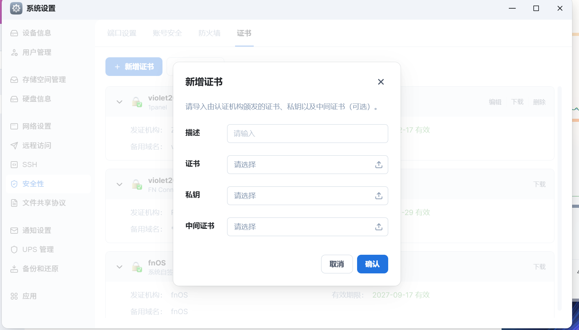Open 备份和还原 in the sidebar
This screenshot has height=330, width=579.
click(x=40, y=269)
